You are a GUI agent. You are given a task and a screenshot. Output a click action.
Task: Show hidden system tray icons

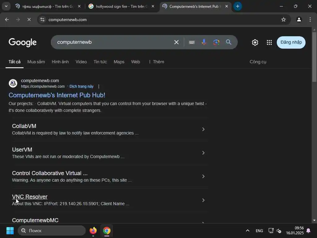[247, 231]
